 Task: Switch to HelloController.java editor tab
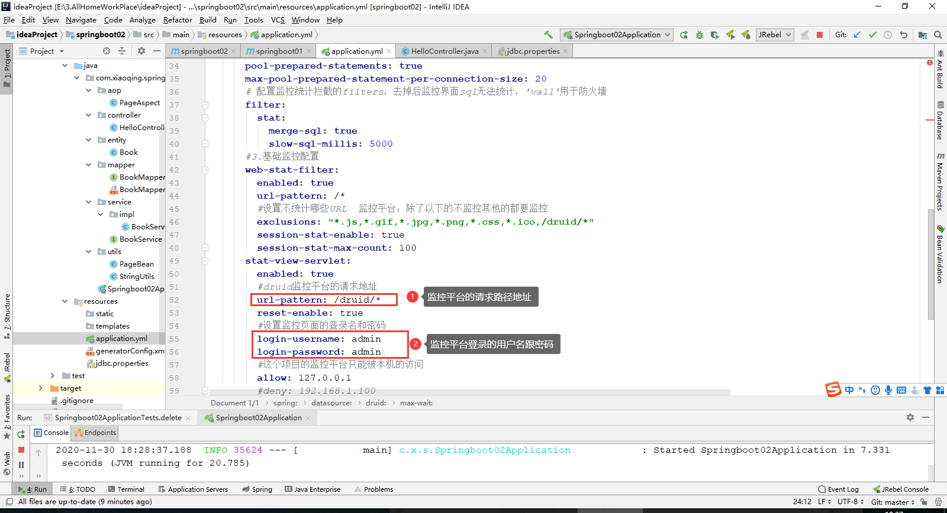pos(444,51)
